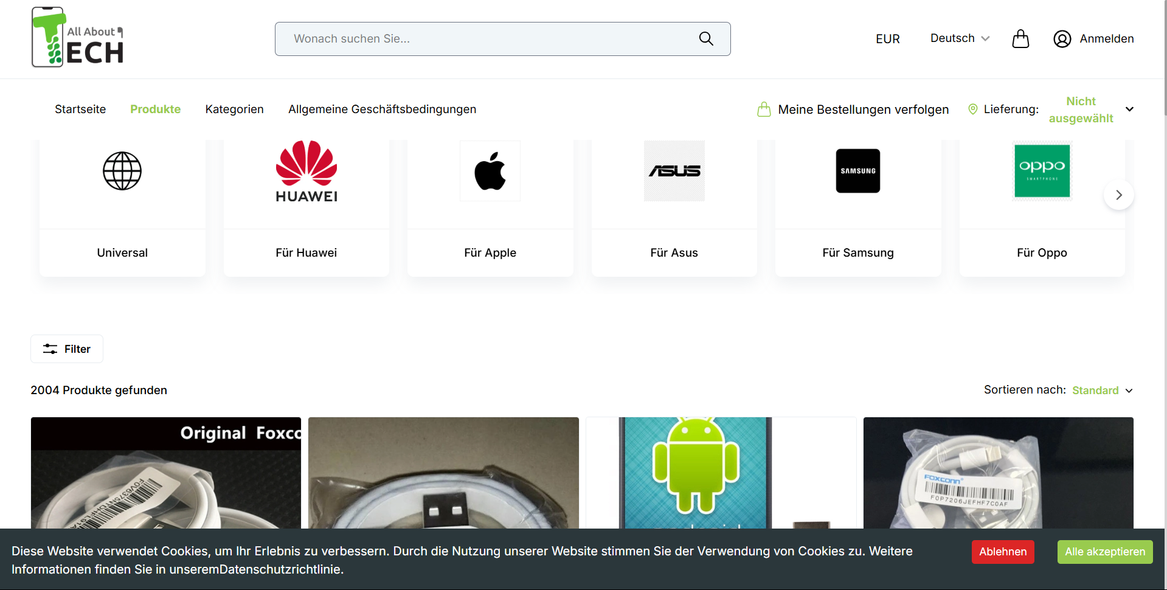The height and width of the screenshot is (590, 1167).
Task: Click the user account profile icon
Action: tap(1062, 39)
